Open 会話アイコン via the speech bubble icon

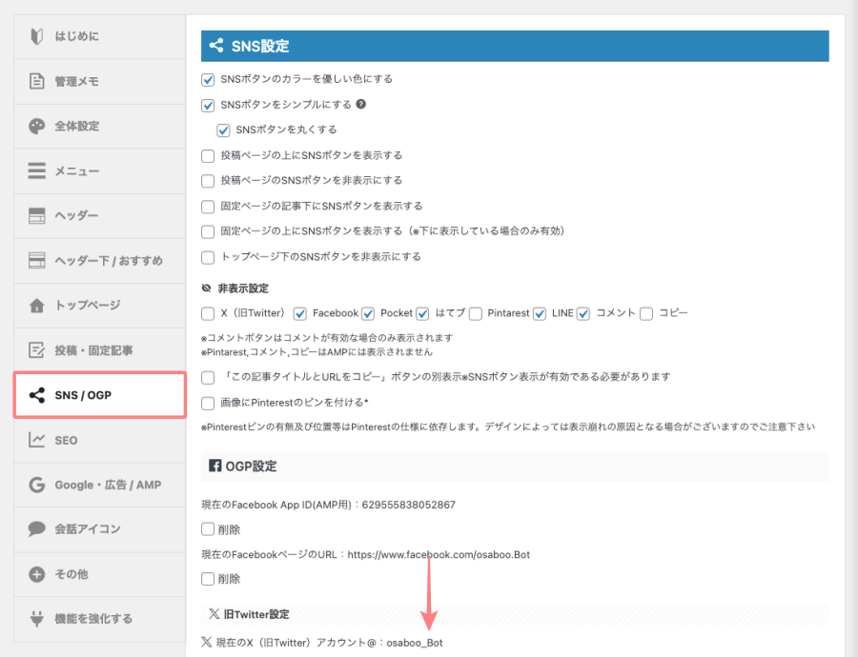click(x=38, y=529)
